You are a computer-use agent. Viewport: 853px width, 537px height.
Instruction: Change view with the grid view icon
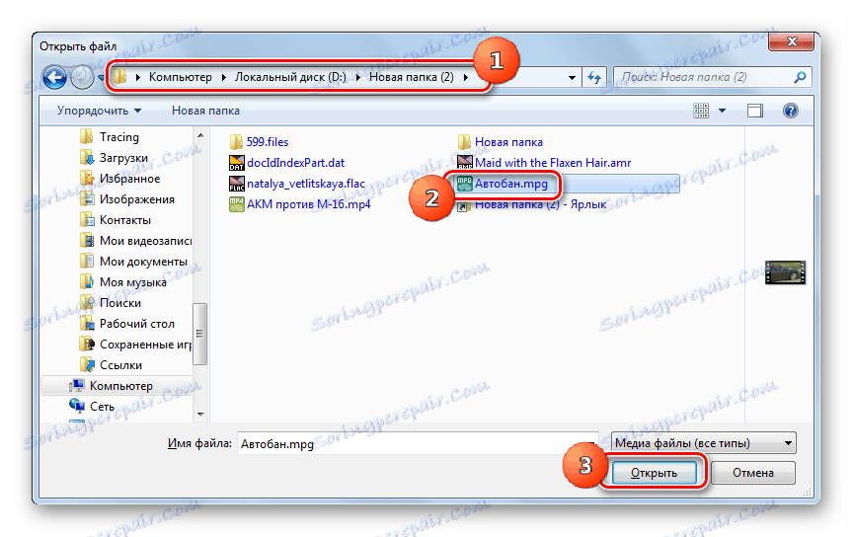click(x=701, y=111)
